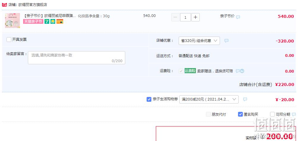Uncheck the 亲子生活购物券 coupon checkbox
The image size is (298, 141).
[149, 99]
